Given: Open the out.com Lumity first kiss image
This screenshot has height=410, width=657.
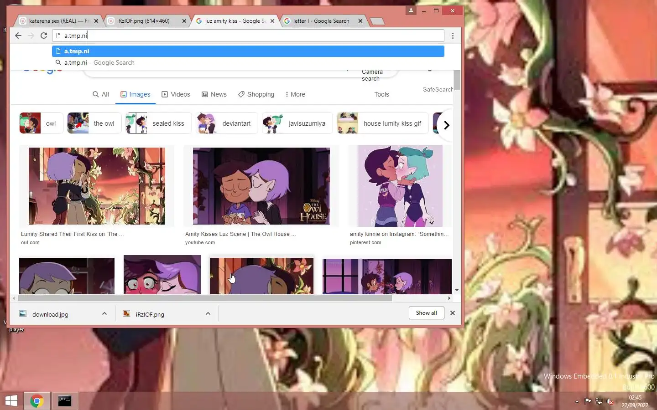Looking at the screenshot, I should point(97,186).
